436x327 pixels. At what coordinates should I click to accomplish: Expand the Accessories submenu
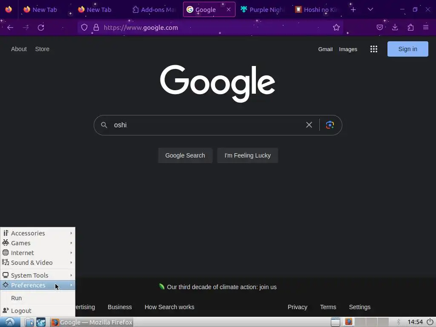38,233
